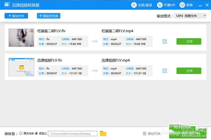Minimize the converter window
The image size is (211, 140).
200,5
